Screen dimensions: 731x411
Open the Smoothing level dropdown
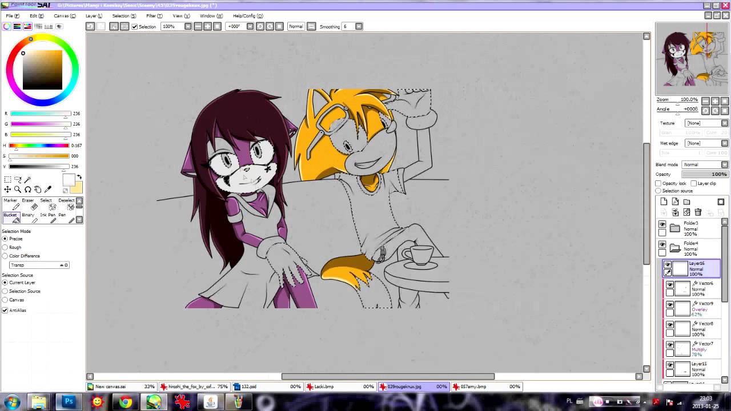pos(359,26)
